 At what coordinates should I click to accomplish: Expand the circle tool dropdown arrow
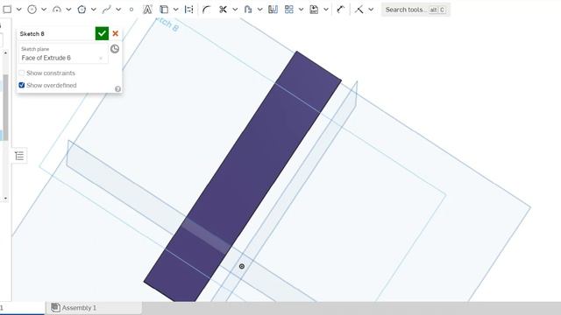click(x=44, y=10)
